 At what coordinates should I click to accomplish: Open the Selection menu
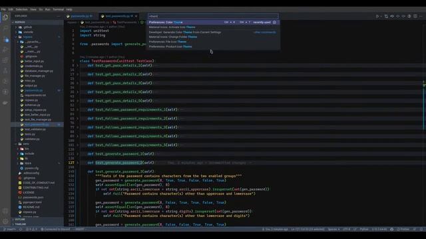[x=21, y=9]
